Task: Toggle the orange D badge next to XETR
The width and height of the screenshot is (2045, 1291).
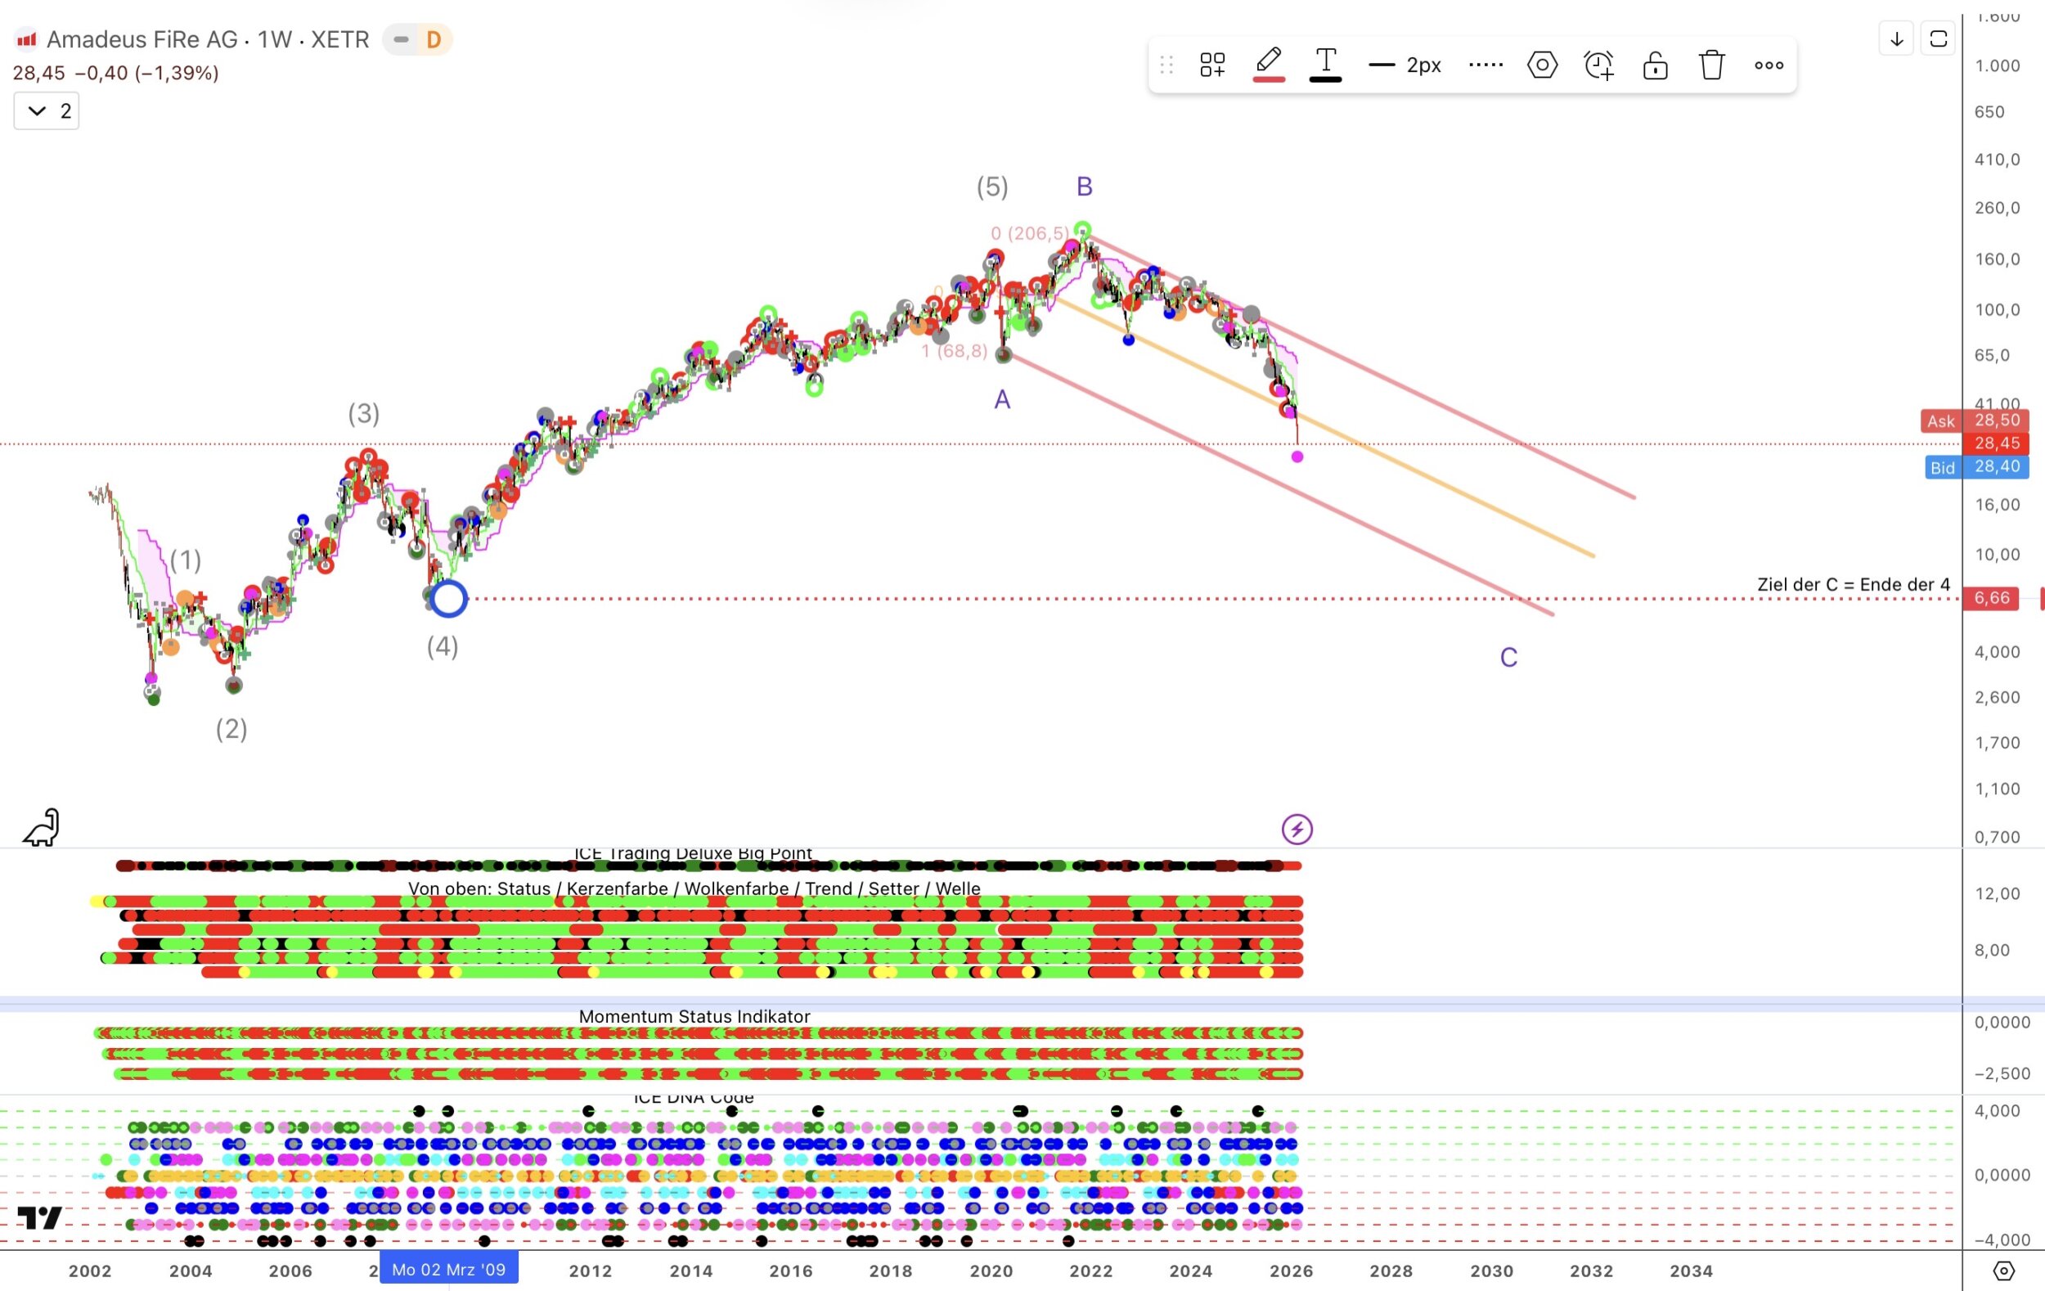Action: tap(434, 39)
